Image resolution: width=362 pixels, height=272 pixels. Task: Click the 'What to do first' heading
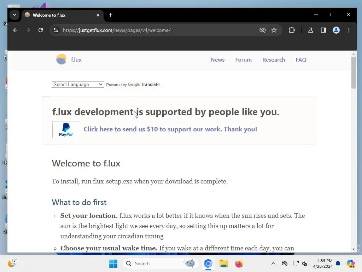79,202
